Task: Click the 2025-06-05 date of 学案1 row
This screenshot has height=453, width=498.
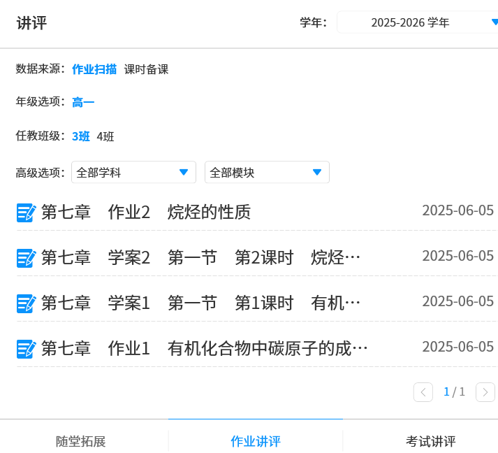Action: pos(458,301)
